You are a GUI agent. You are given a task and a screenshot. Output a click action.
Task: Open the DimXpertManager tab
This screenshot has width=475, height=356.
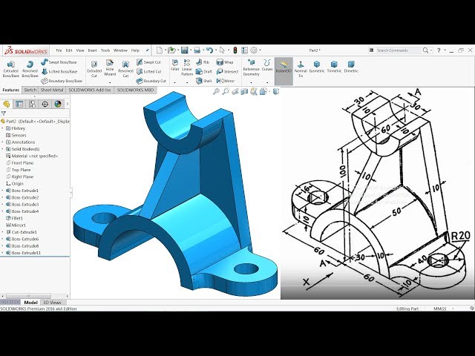pyautogui.click(x=45, y=104)
